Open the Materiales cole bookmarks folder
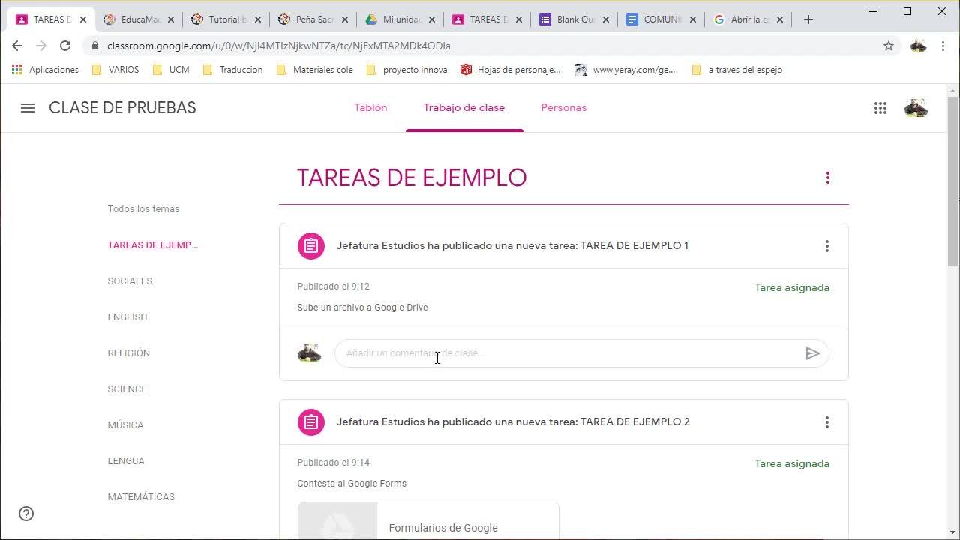Image resolution: width=960 pixels, height=540 pixels. [x=315, y=70]
